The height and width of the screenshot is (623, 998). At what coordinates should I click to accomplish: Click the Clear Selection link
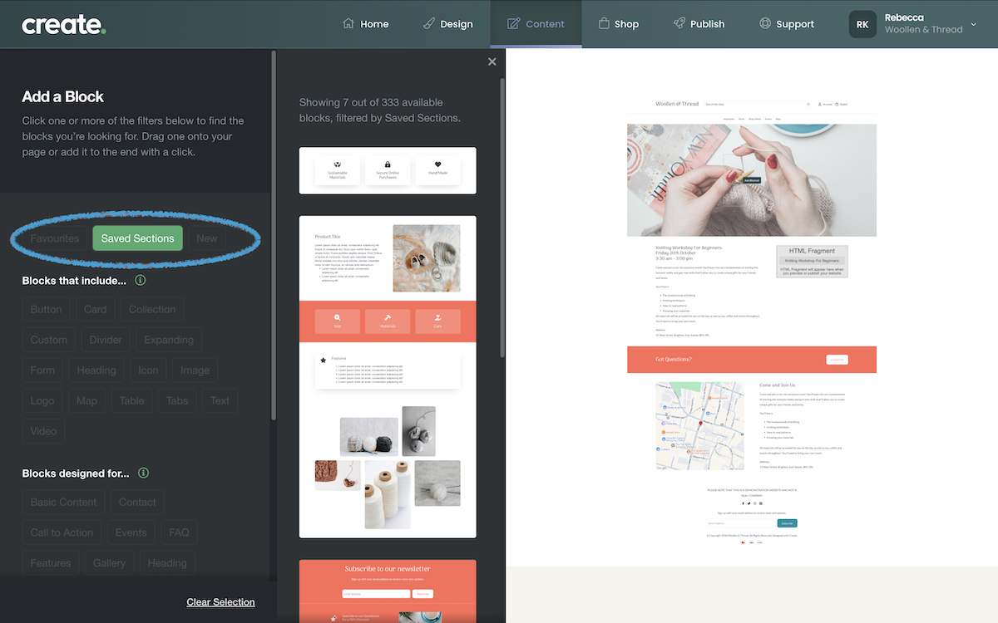tap(220, 602)
